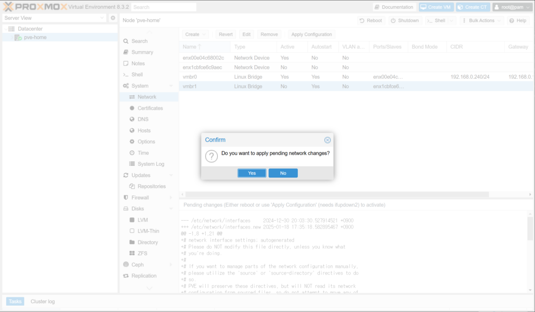535x312 pixels.
Task: Open the ZFS disks entry
Action: (x=143, y=254)
